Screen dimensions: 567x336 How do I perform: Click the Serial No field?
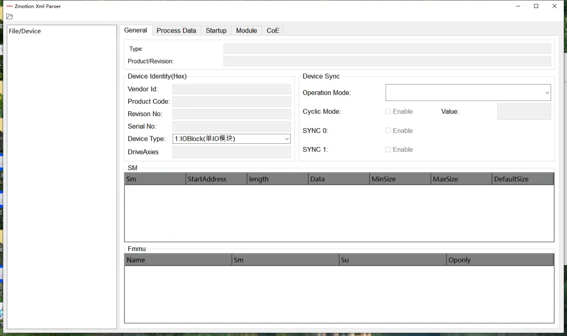pos(232,126)
